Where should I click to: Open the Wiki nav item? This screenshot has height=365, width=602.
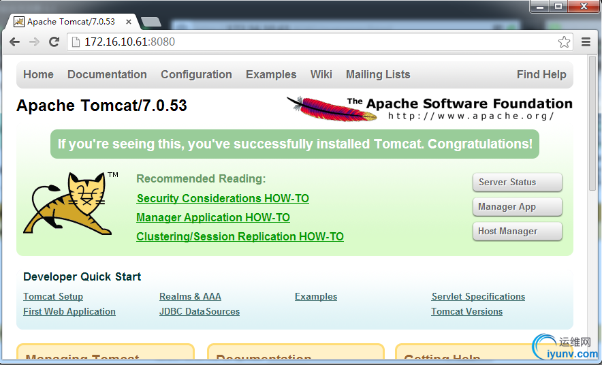[x=321, y=74]
